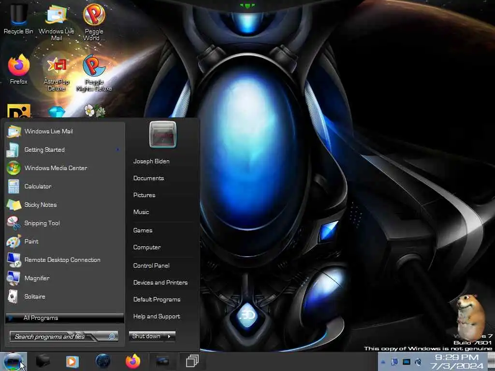Image resolution: width=495 pixels, height=371 pixels.
Task: Click the Show desktop strip at taskbar end
Action: tap(491, 361)
